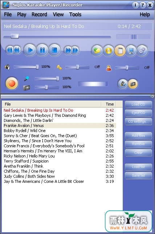Image resolution: width=155 pixels, height=234 pixels.
Task: Click the computer monitor display icon
Action: pos(131,51)
